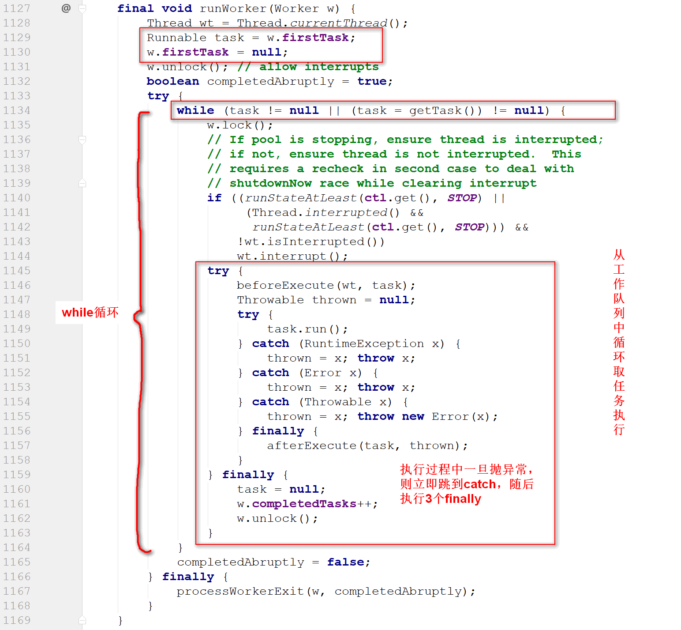Collapse the runWorker method fold marker at line 1127

click(82, 8)
